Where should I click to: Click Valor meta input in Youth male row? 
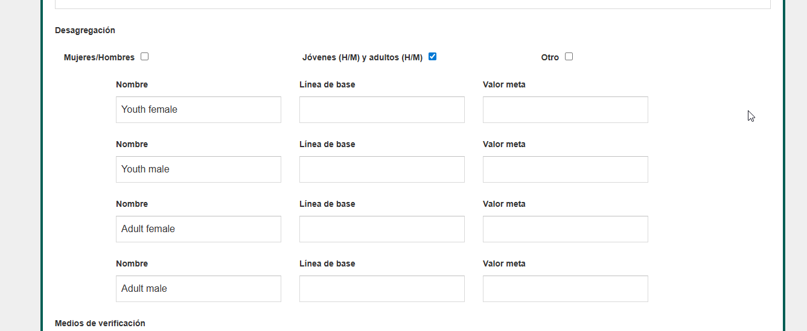[x=565, y=169]
